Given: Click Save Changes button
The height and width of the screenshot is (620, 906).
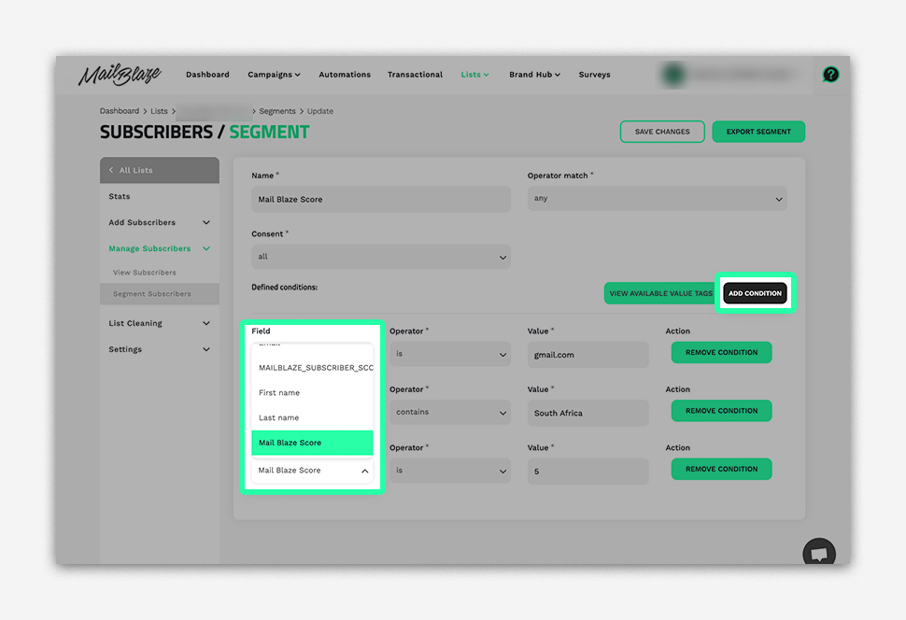Looking at the screenshot, I should [662, 132].
